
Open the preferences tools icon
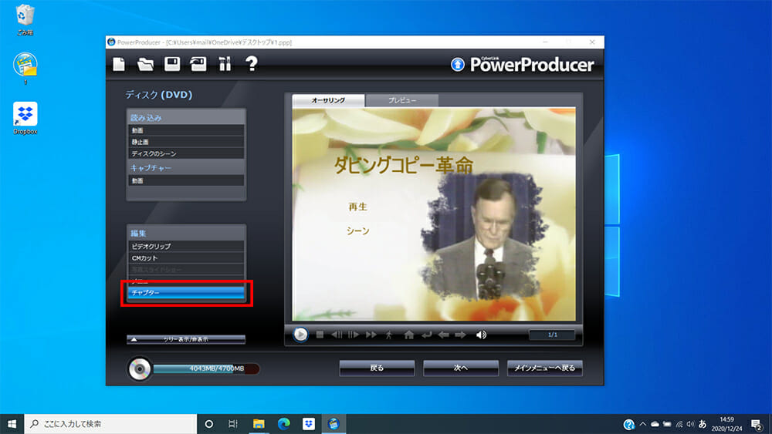(225, 65)
